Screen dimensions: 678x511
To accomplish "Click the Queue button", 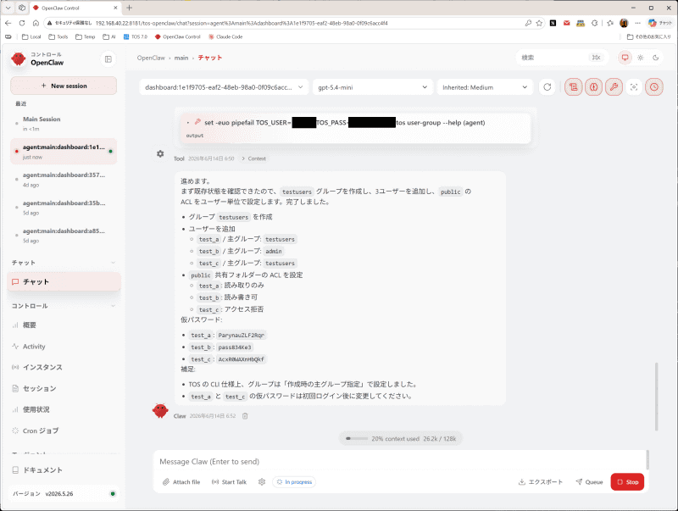I will 589,482.
